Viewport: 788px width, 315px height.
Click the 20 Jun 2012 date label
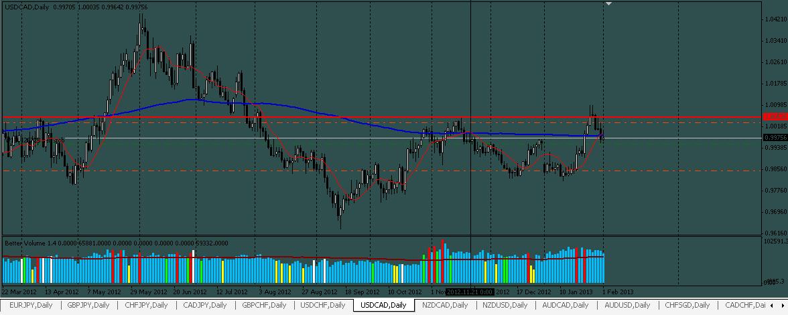pos(190,292)
